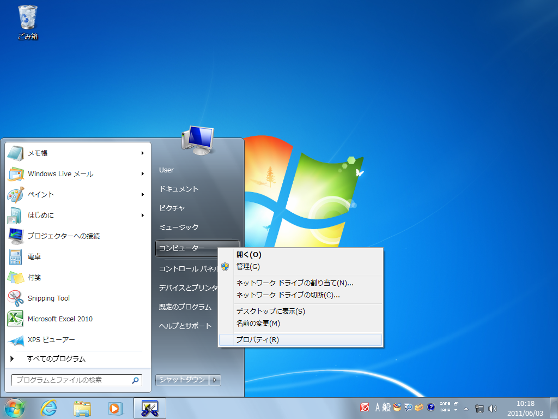The image size is (558, 419).
Task: Toggle KANA lock indicator in language bar
Action: coord(445,410)
